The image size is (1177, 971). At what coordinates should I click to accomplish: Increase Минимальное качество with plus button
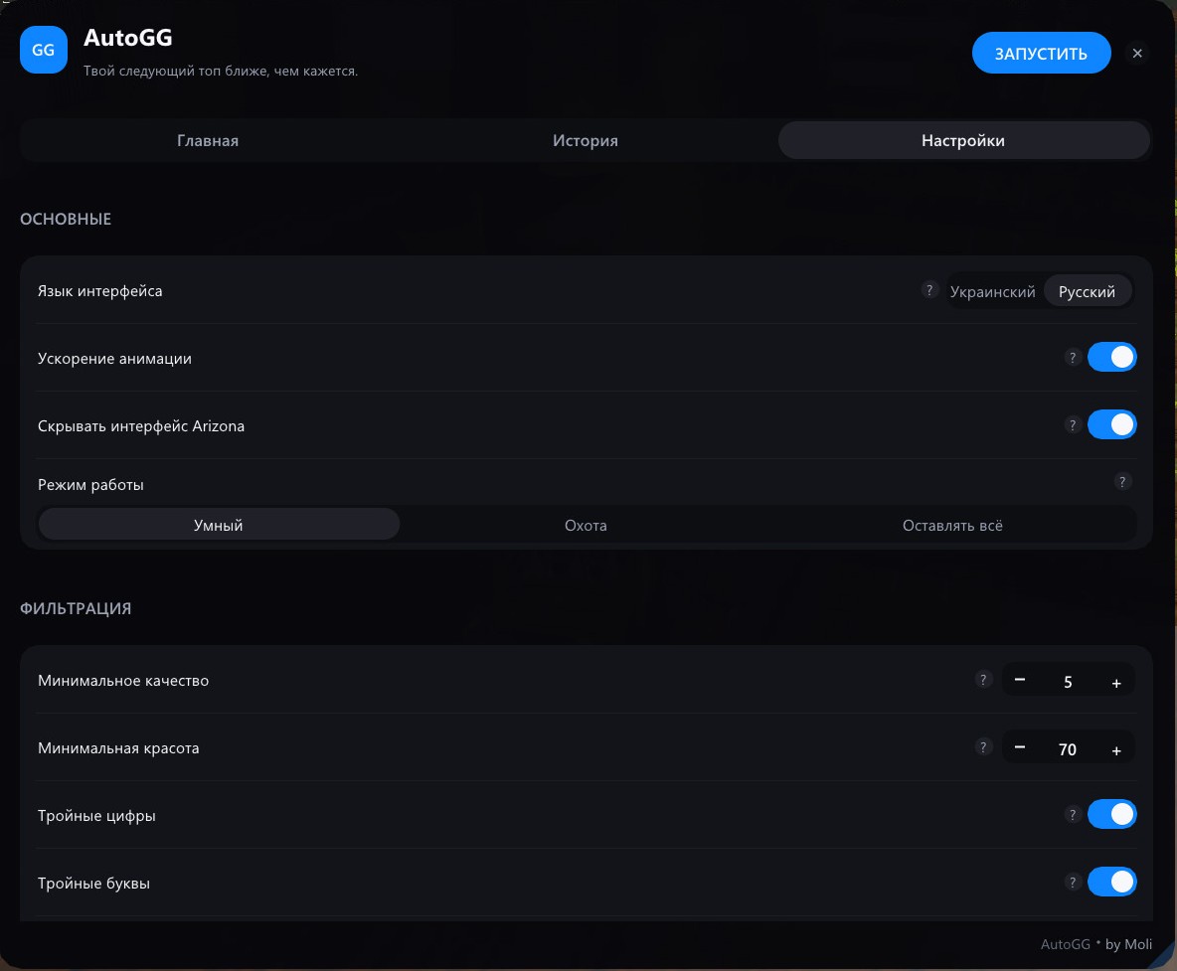tap(1116, 682)
